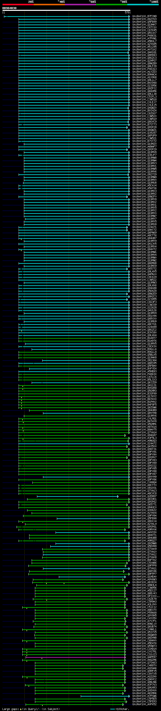This screenshot has width=161, height=711.
Task: Click the red 20% identity legend bar
Action: (18, 5)
